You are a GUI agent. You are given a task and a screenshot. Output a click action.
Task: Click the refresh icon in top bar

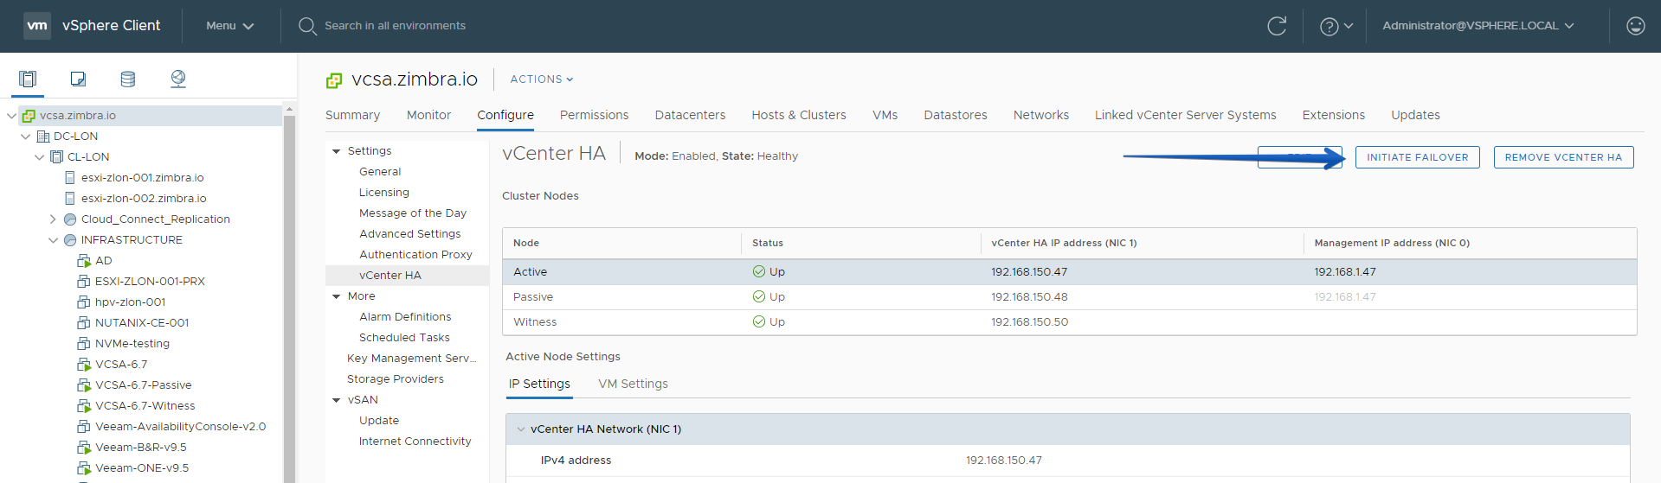1277,26
